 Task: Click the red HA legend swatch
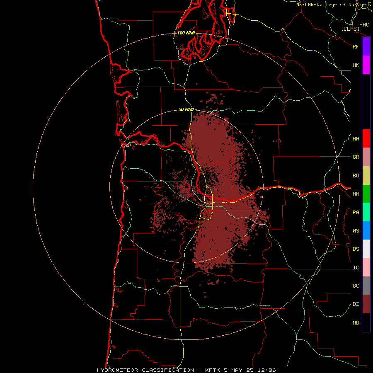coord(366,138)
